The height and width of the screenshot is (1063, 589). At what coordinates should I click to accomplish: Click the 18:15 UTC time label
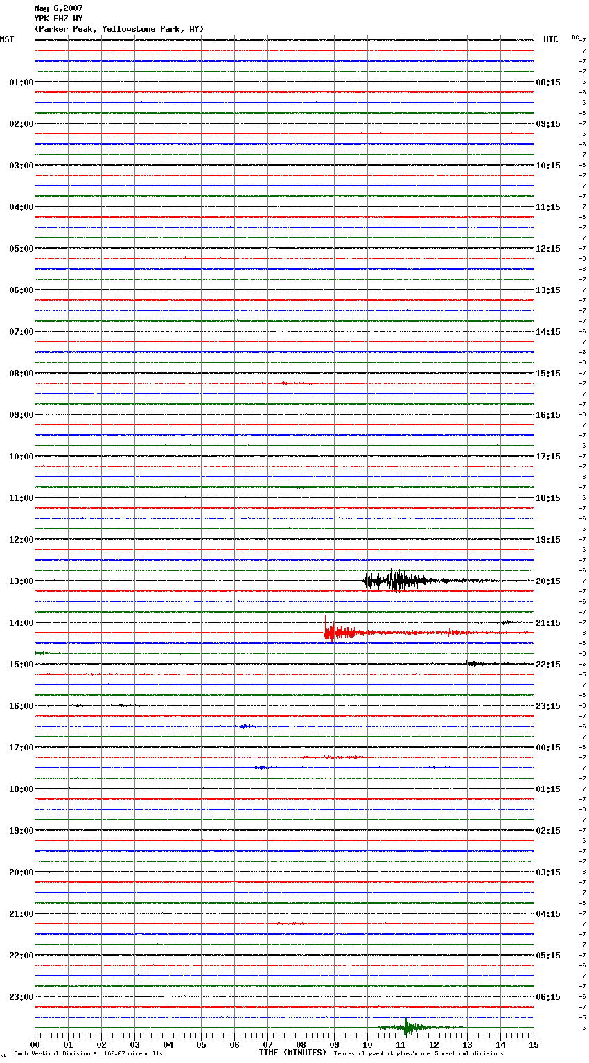pos(548,498)
